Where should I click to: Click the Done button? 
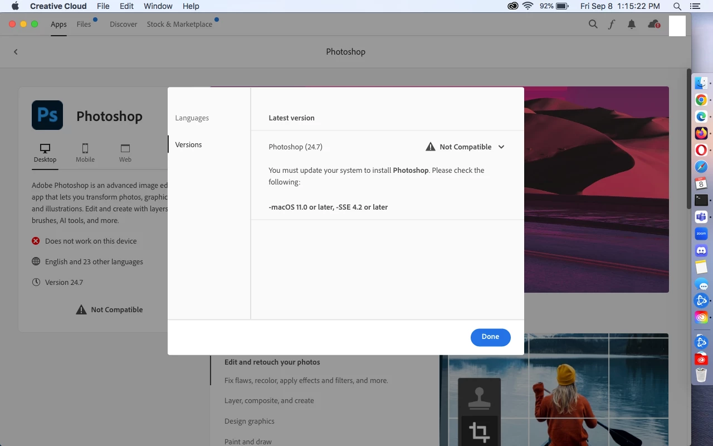(490, 337)
